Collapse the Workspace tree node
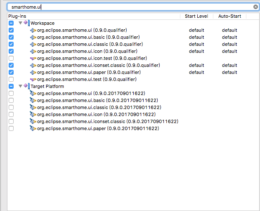The height and width of the screenshot is (211, 260). (x=20, y=23)
